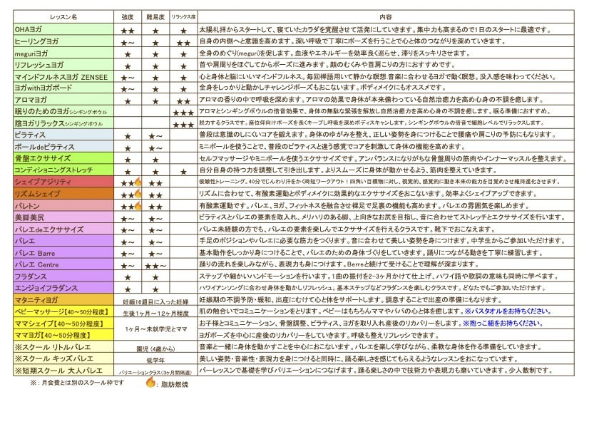Screen dimensions: 599x424
Task: Select the ヨガwithヨガボード lesson name
Action: pyautogui.click(x=43, y=88)
